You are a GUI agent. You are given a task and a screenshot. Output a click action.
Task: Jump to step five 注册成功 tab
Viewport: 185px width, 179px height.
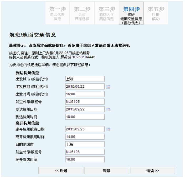[x=156, y=13]
